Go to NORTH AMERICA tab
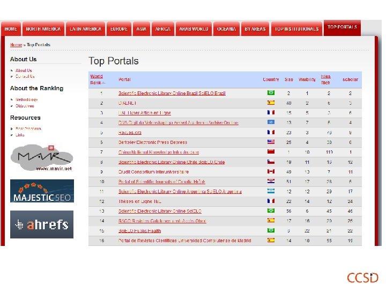Image resolution: width=386 pixels, height=290 pixels. tap(43, 29)
